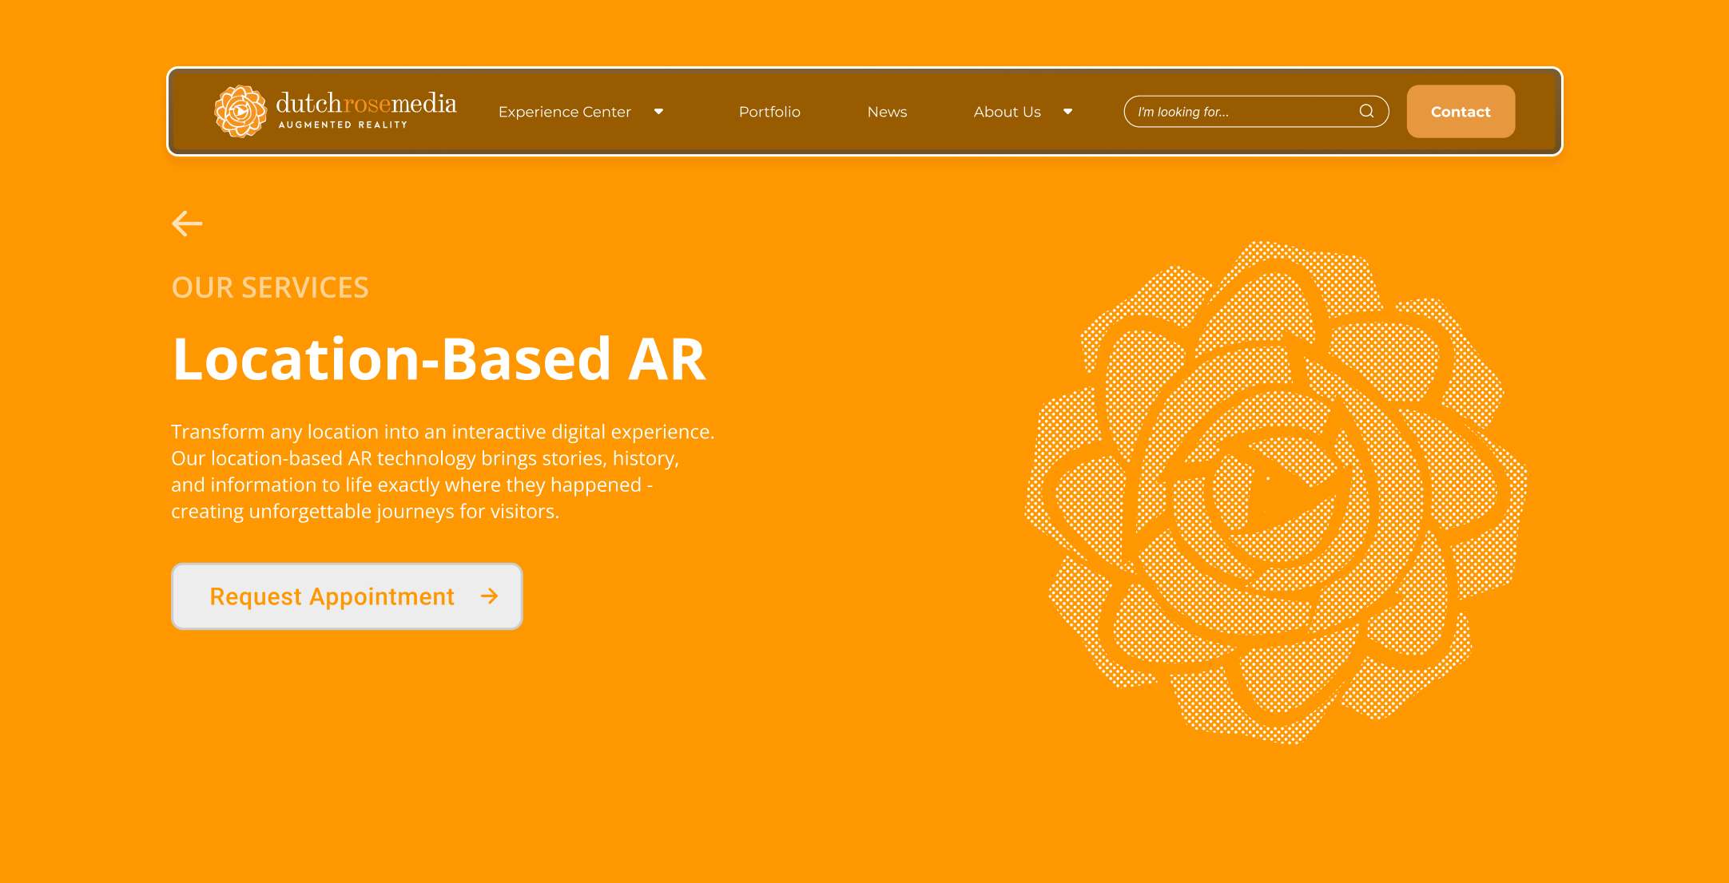Click the Contact button
The height and width of the screenshot is (883, 1729).
(1461, 112)
